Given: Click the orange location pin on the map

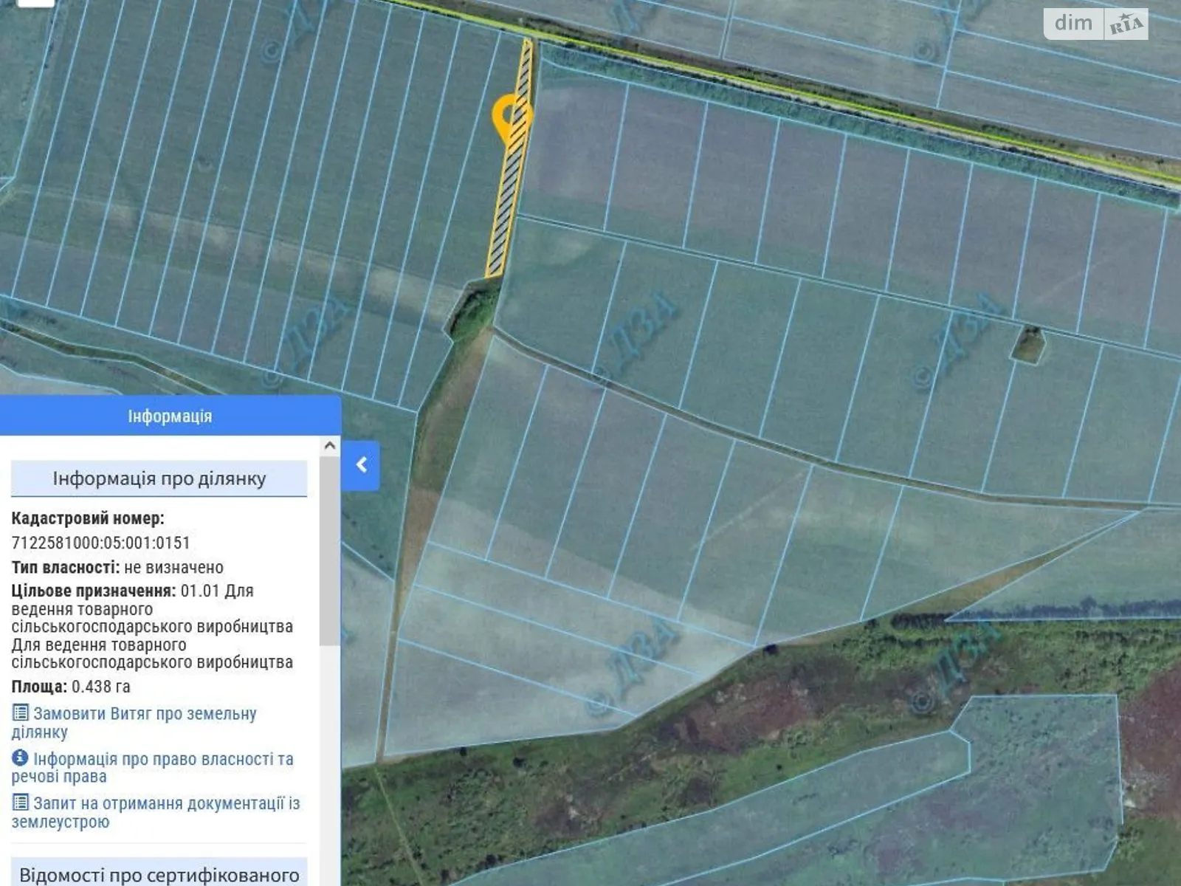Looking at the screenshot, I should pos(510,117).
